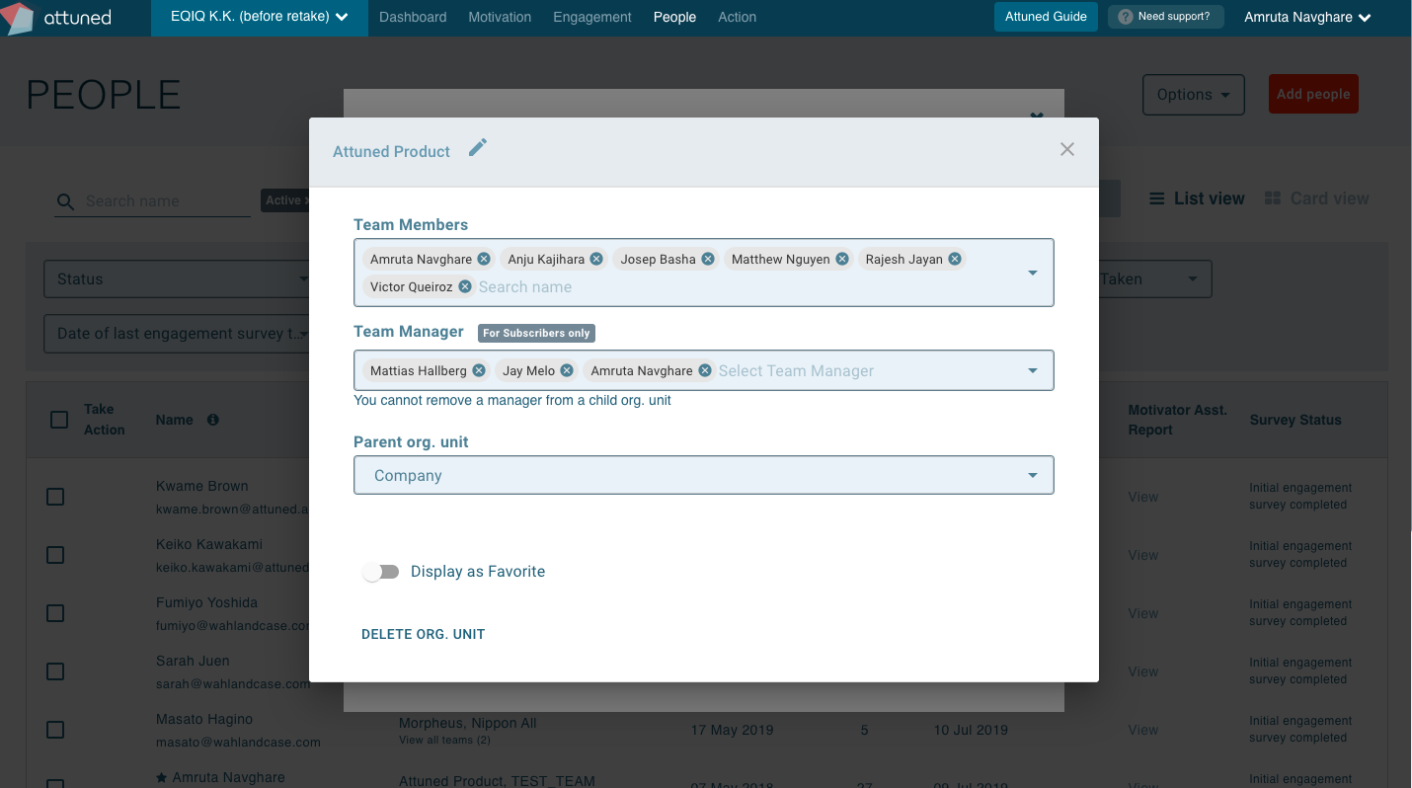This screenshot has height=788, width=1412.
Task: Click the Survey Status column header
Action: [x=1295, y=420]
